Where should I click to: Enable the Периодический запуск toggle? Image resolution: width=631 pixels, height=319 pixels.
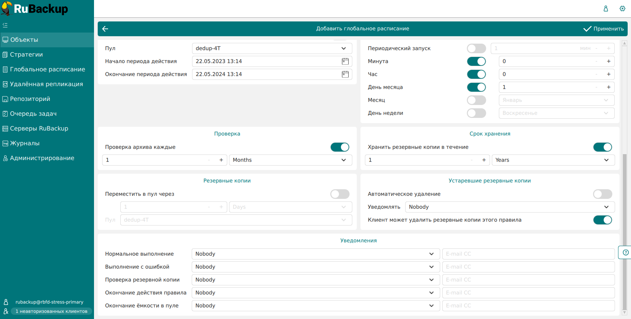tap(476, 48)
